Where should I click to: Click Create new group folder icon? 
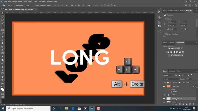click(x=187, y=104)
